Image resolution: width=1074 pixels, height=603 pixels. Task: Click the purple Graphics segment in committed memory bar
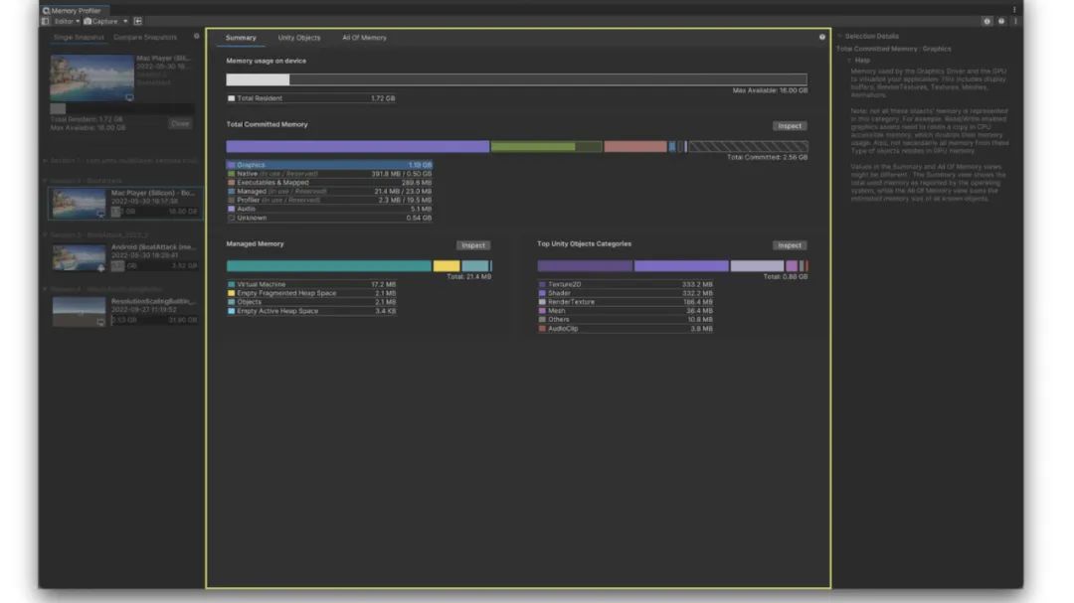coord(357,146)
